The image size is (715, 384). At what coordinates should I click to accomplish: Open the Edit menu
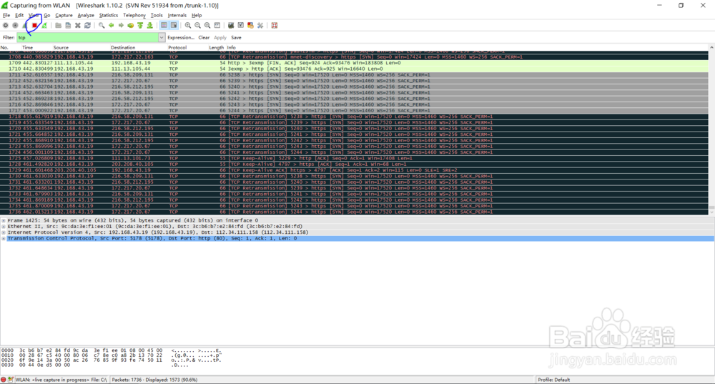(x=19, y=15)
